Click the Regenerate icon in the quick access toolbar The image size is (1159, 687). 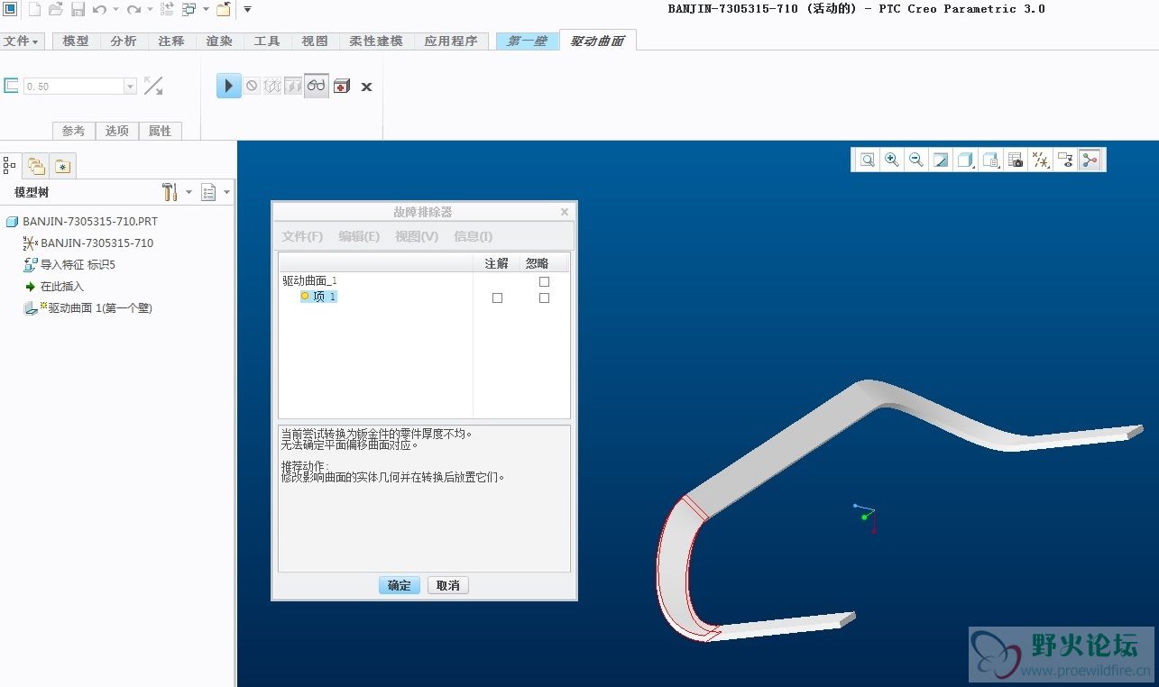(x=167, y=10)
